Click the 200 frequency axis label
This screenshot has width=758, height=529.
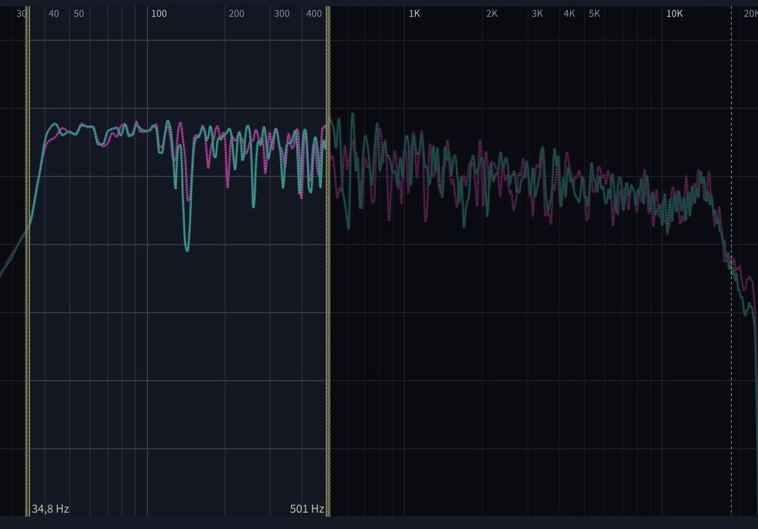pyautogui.click(x=236, y=14)
